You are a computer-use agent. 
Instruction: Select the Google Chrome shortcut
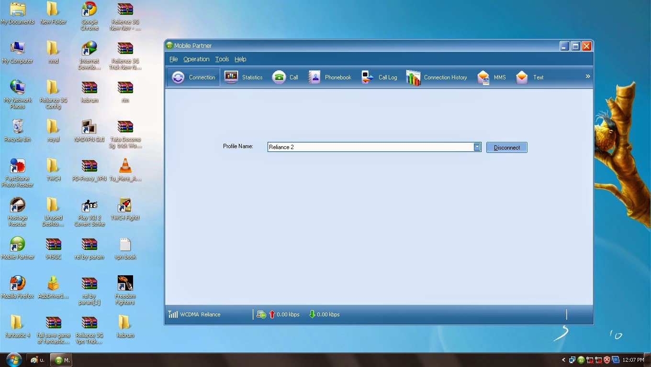pos(90,16)
